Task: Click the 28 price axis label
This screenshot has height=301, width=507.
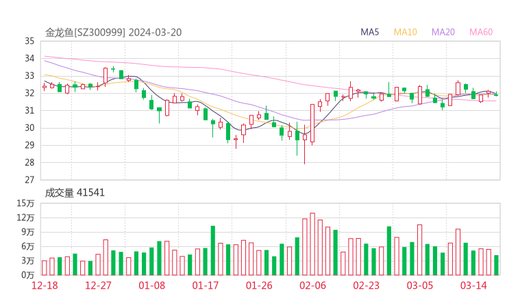Action: (29, 162)
